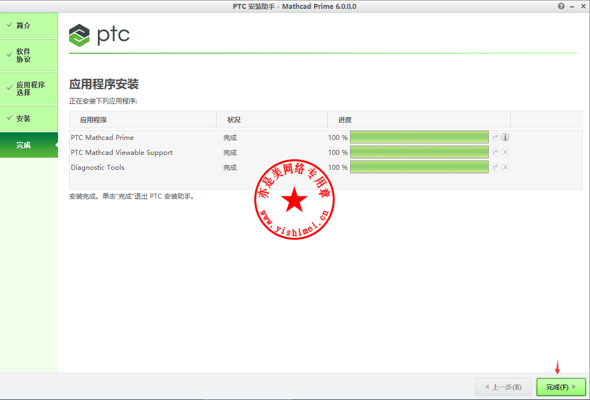The image size is (590, 400).
Task: Click the info icon for PTC Mathcad Prime
Action: pyautogui.click(x=505, y=137)
